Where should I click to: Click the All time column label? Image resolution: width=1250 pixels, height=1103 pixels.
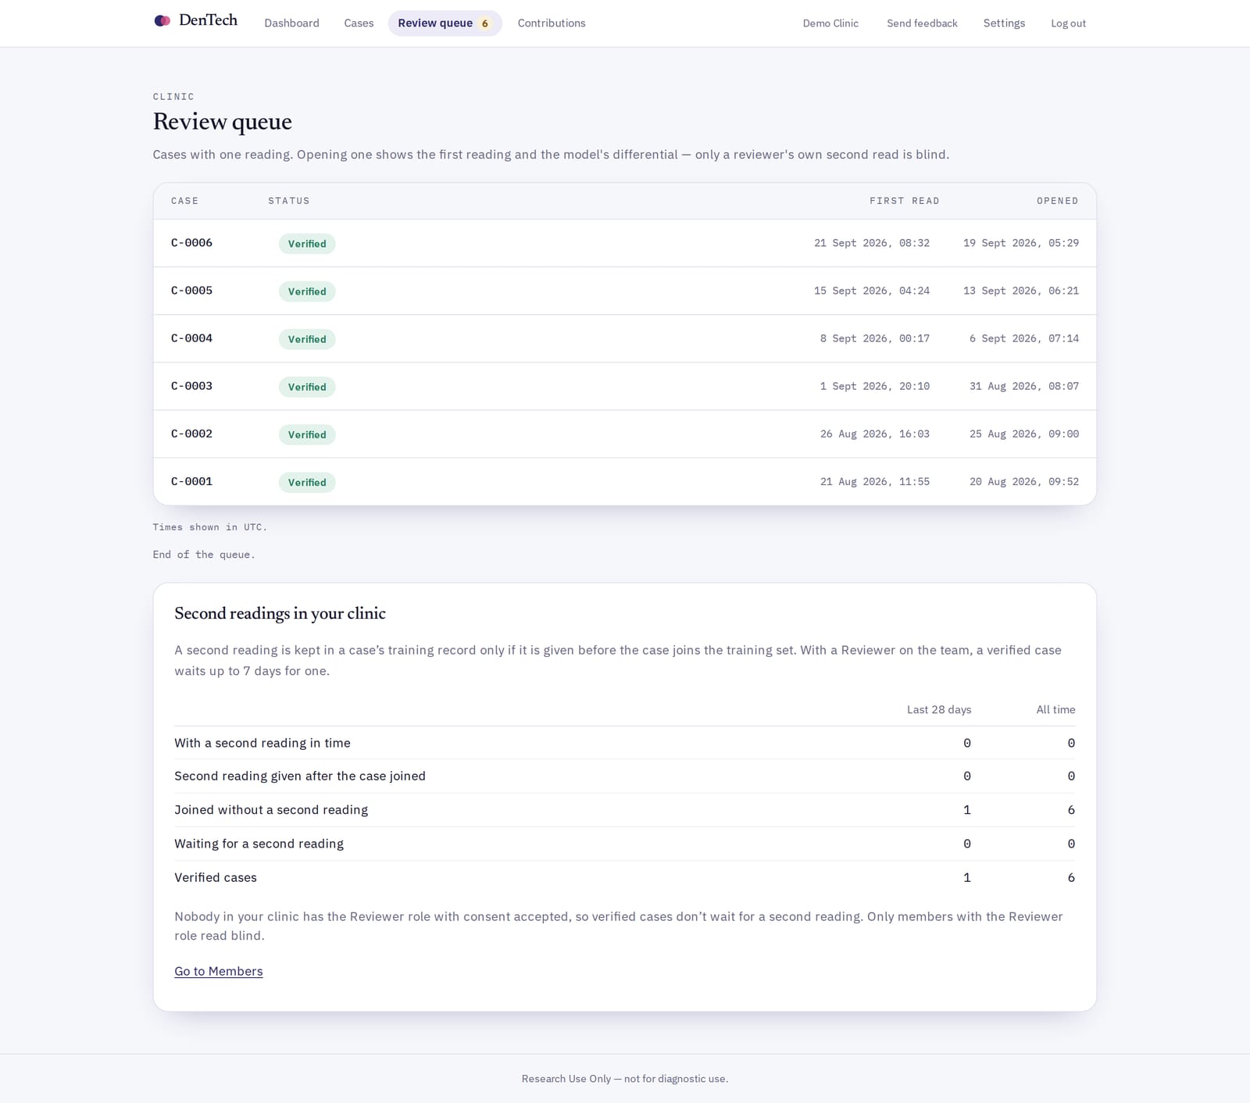(x=1055, y=709)
